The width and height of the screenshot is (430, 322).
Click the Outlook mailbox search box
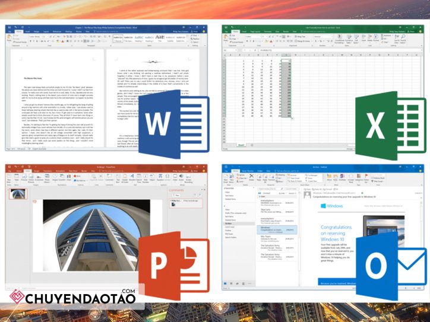pos(270,189)
